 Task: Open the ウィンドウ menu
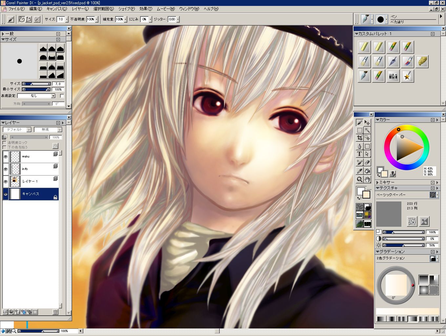[189, 9]
